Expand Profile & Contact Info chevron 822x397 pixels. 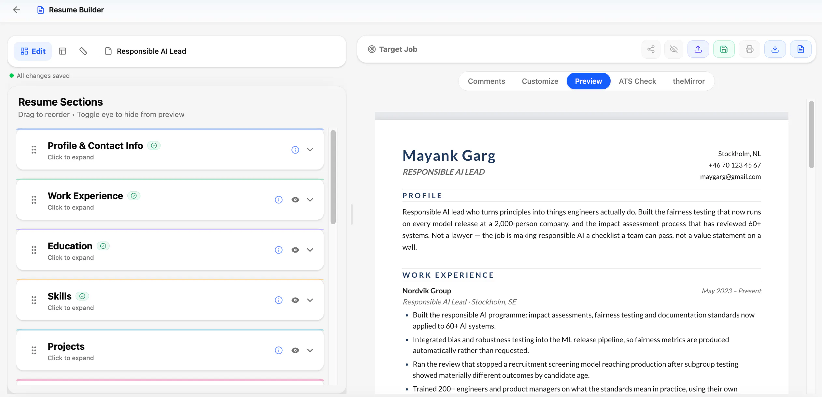tap(310, 150)
